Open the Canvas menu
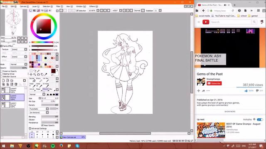Viewport: 266px width, 149px height. [x=24, y=7]
